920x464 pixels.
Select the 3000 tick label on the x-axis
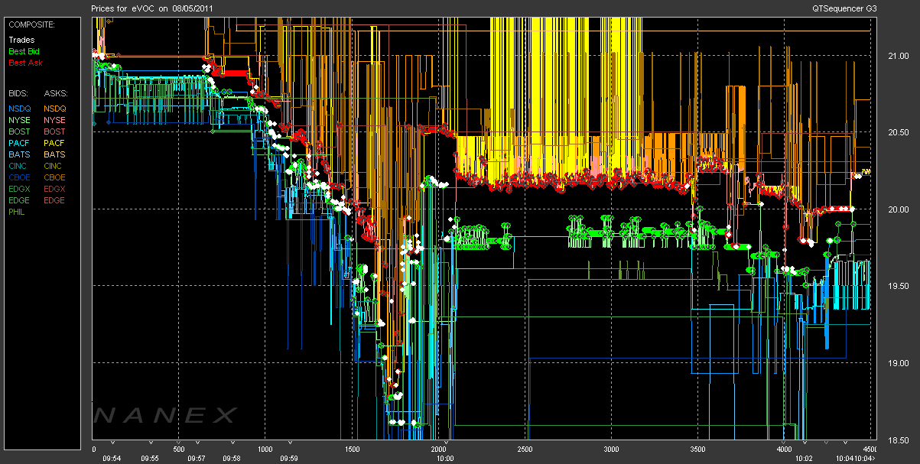611,449
